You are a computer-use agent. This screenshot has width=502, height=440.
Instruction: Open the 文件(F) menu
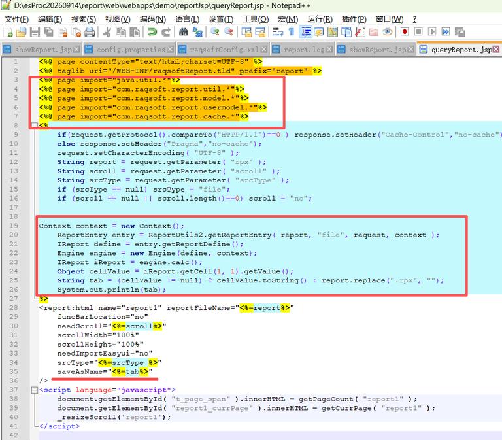[16, 19]
